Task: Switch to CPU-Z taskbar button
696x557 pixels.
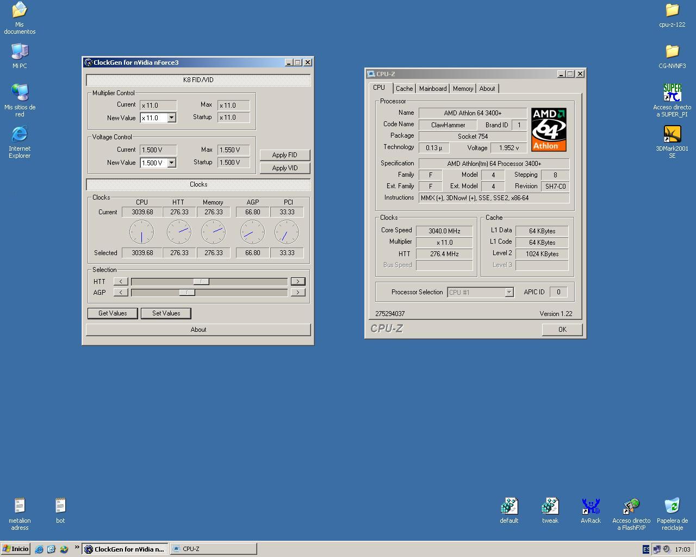Action: click(213, 549)
